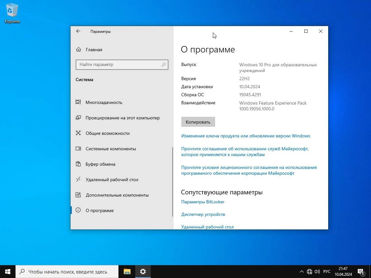Select the Общие возможности icon
The height and width of the screenshot is (278, 371).
pos(78,133)
